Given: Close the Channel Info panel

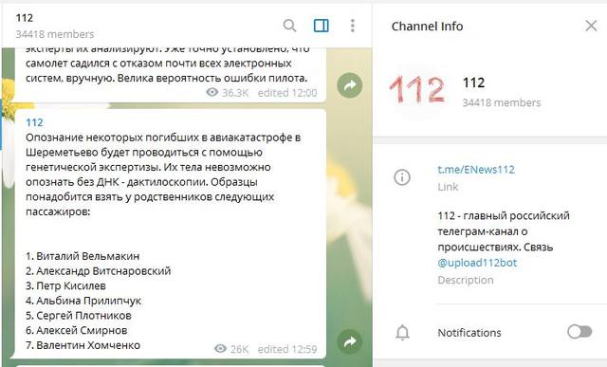Looking at the screenshot, I should [x=591, y=26].
